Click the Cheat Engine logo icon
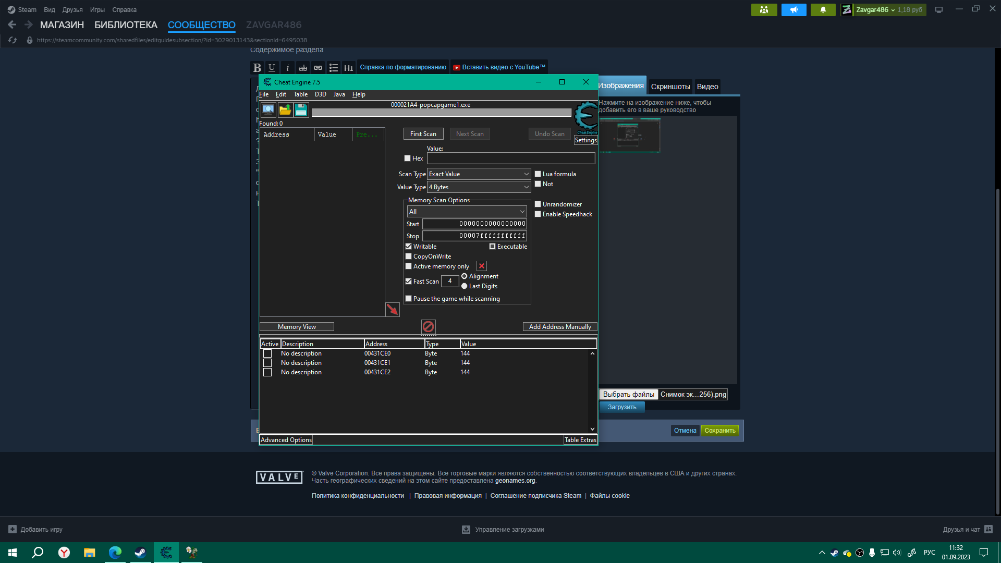Screen dimensions: 1001x563 coord(586,116)
